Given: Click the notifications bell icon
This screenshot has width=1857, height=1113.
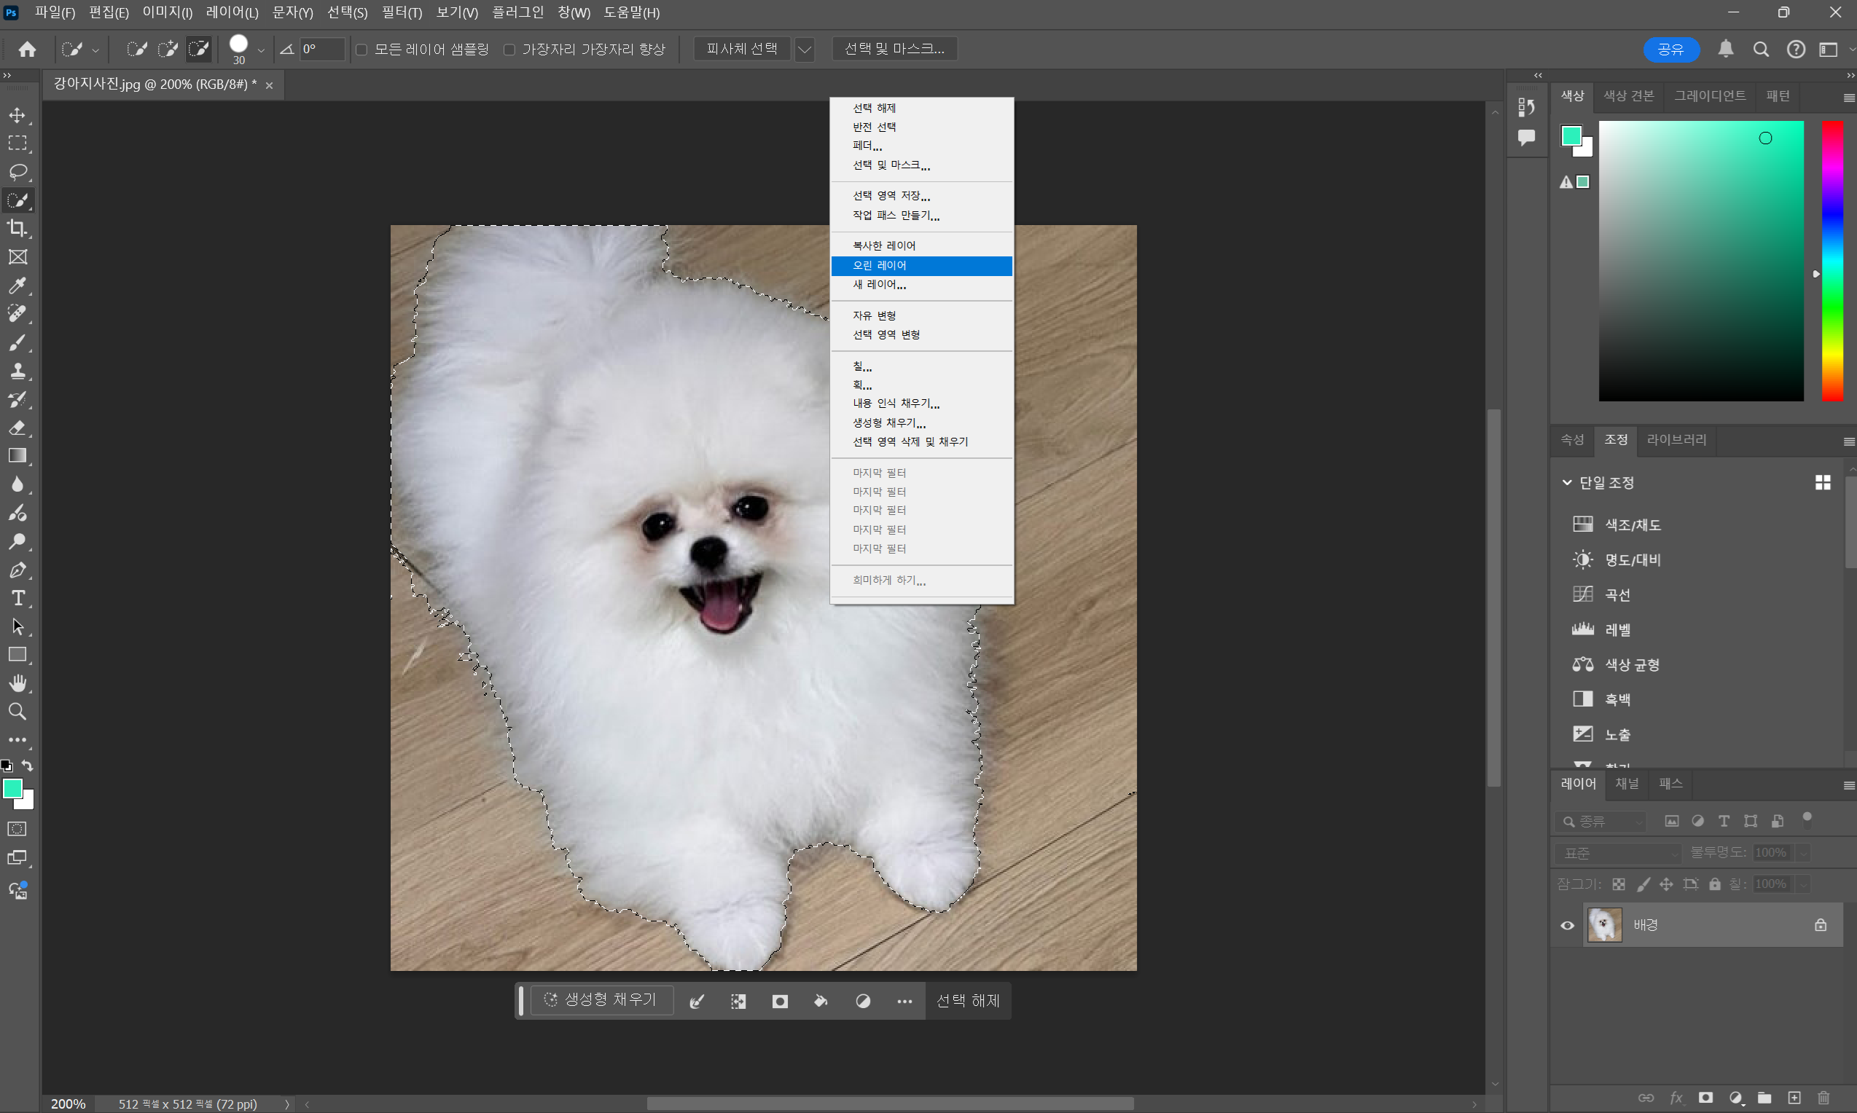Looking at the screenshot, I should (1725, 50).
